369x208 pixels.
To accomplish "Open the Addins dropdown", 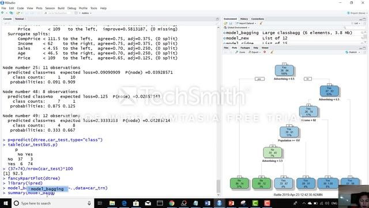I will (x=86, y=13).
